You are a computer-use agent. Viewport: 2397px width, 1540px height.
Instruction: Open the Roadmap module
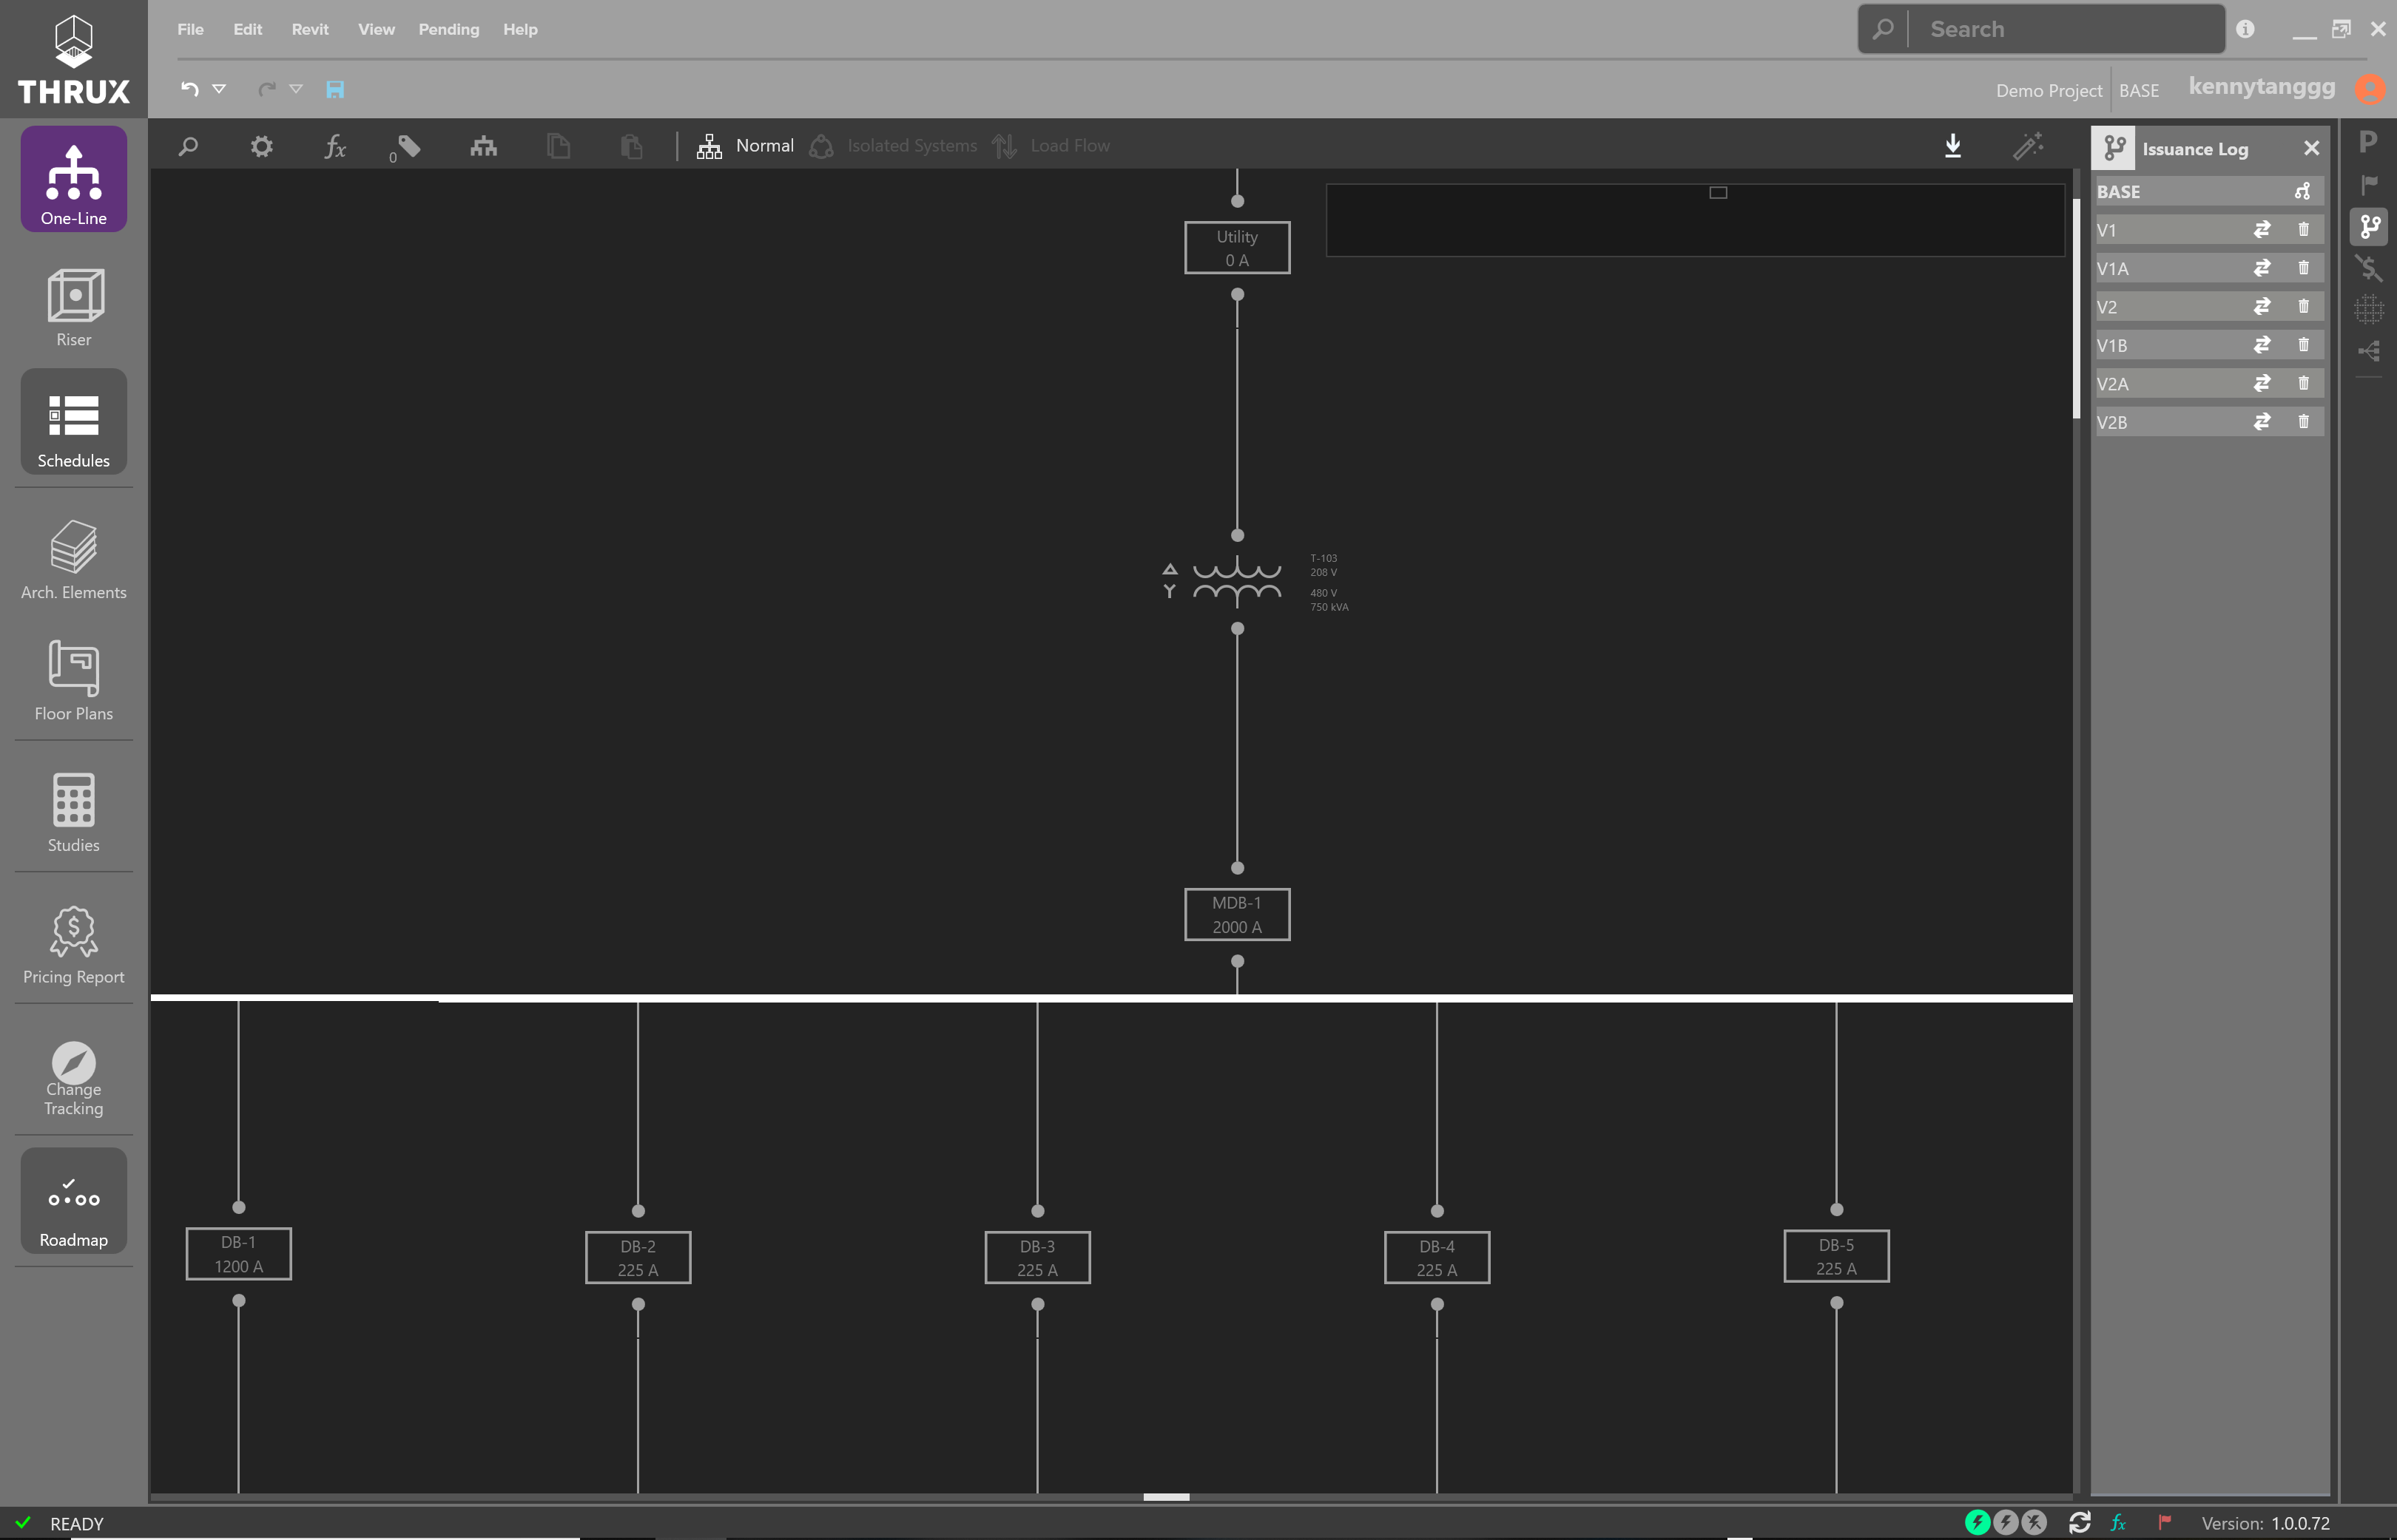(73, 1201)
